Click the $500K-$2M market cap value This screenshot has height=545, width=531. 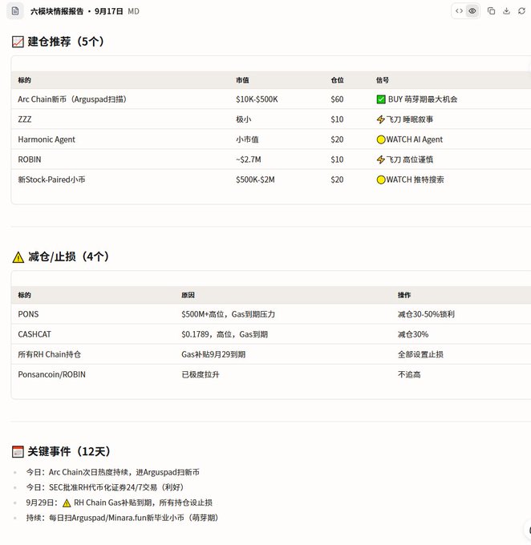[255, 180]
